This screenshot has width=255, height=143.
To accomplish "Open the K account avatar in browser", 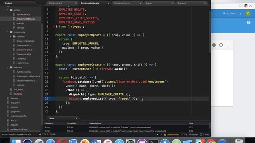I will [248, 13].
